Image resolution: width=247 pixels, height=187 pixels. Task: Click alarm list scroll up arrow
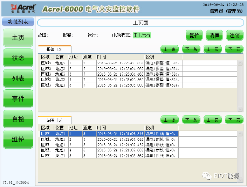240,63
